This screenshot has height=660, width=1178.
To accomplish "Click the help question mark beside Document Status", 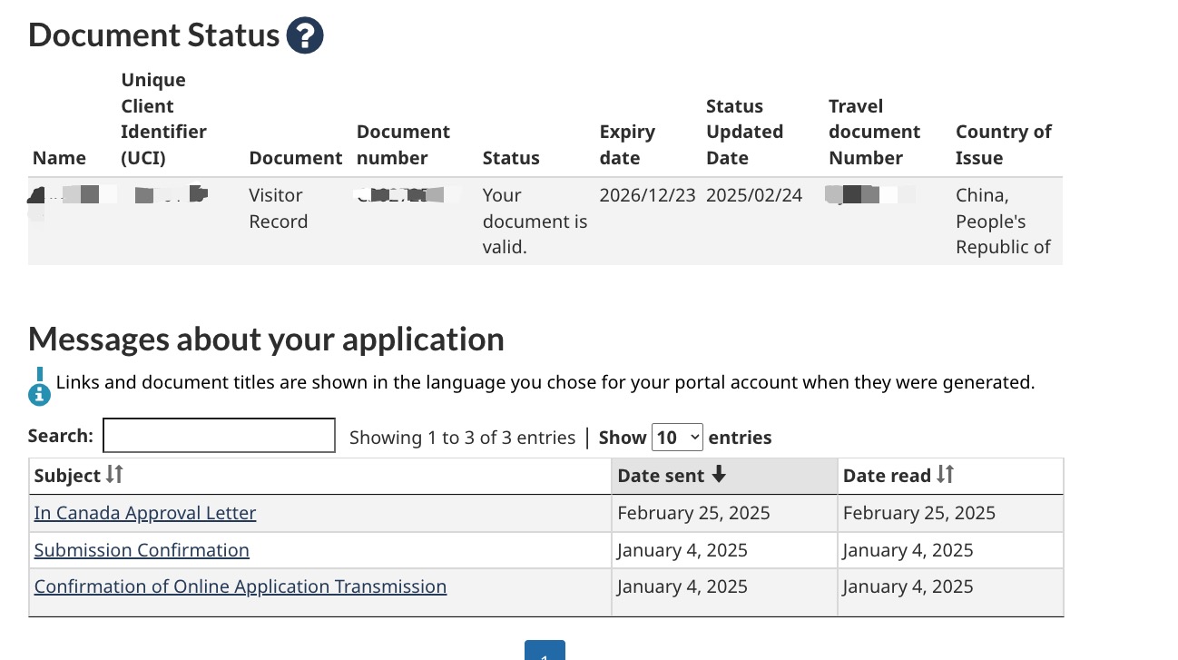I will point(305,36).
